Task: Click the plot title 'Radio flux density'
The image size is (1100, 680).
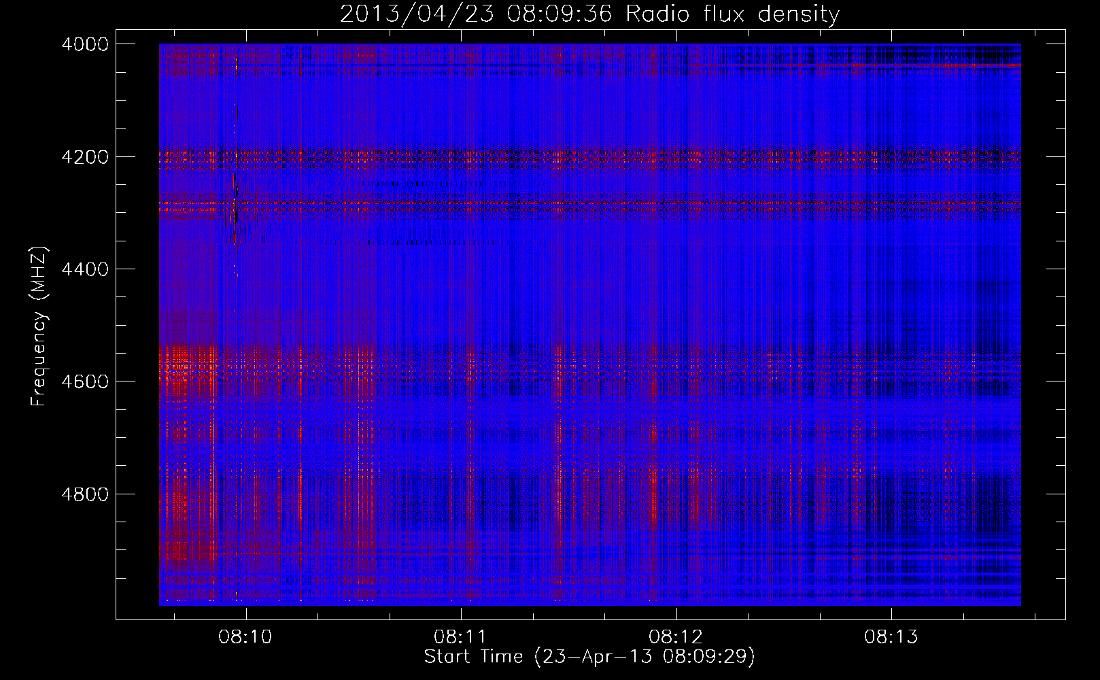Action: pos(733,14)
